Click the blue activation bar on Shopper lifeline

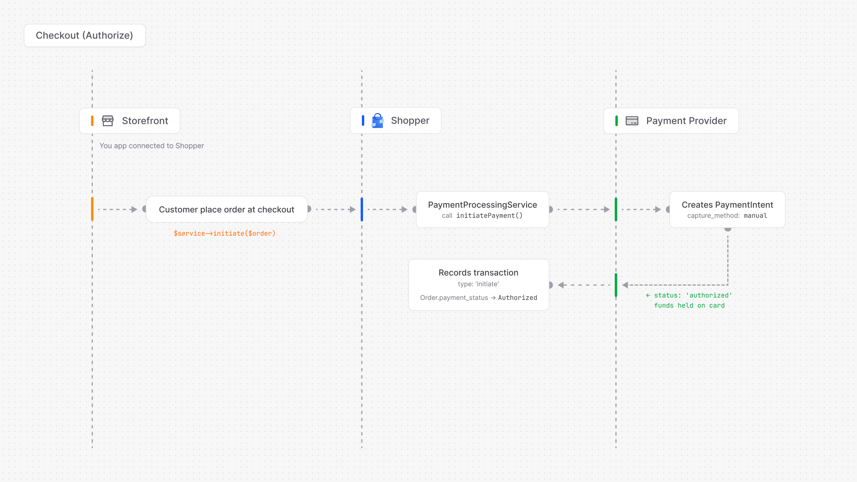tap(362, 209)
